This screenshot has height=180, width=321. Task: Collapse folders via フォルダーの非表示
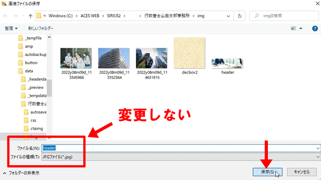pos(21,172)
